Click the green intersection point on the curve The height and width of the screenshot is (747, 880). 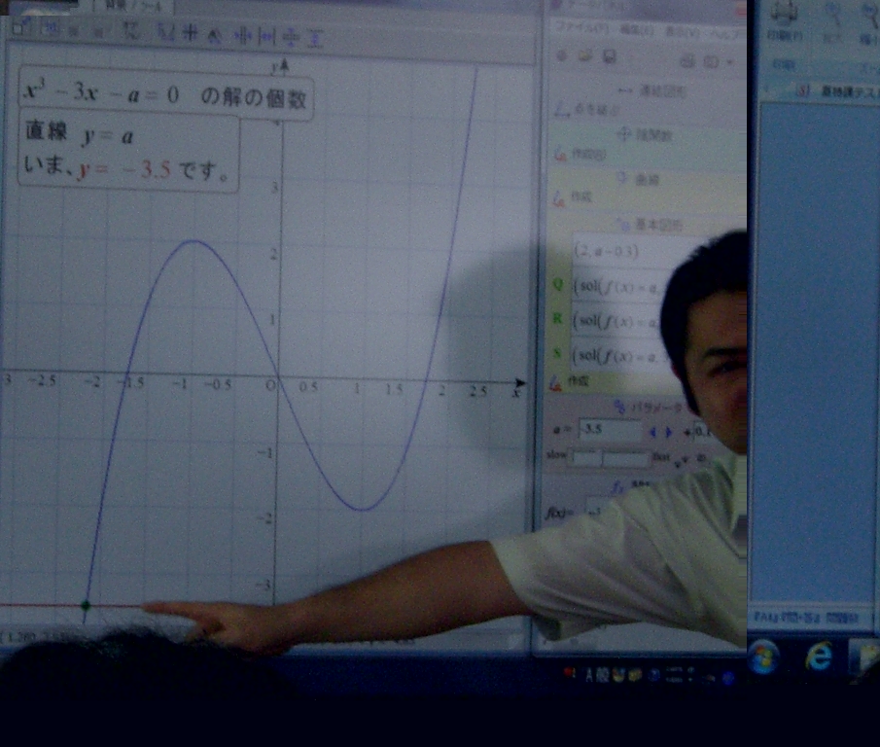tap(86, 605)
